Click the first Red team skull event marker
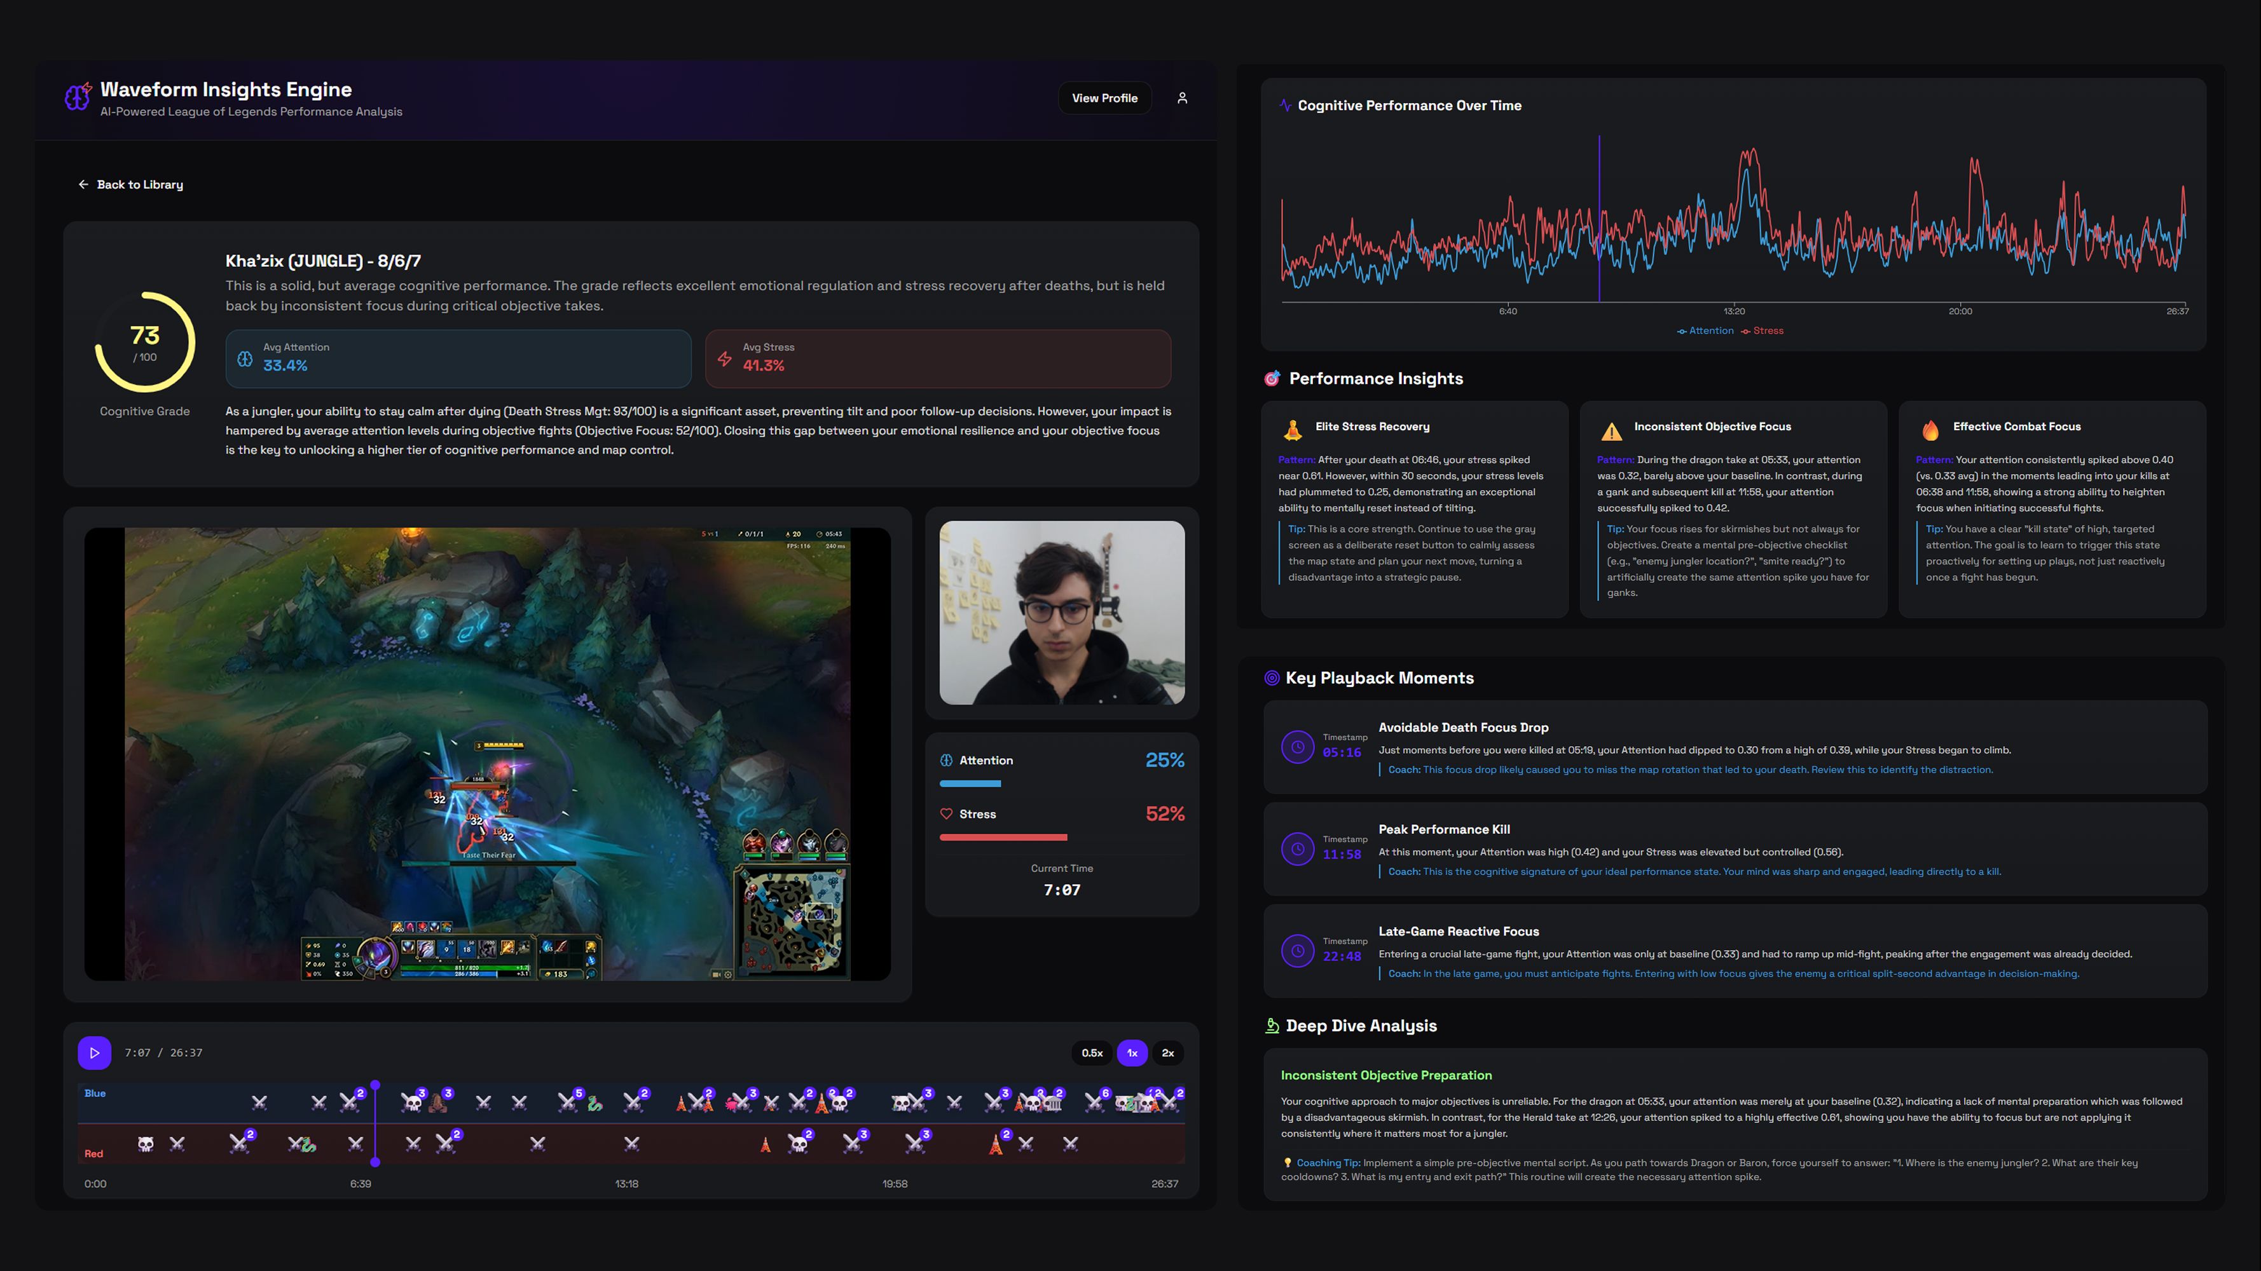The height and width of the screenshot is (1271, 2261). point(146,1144)
